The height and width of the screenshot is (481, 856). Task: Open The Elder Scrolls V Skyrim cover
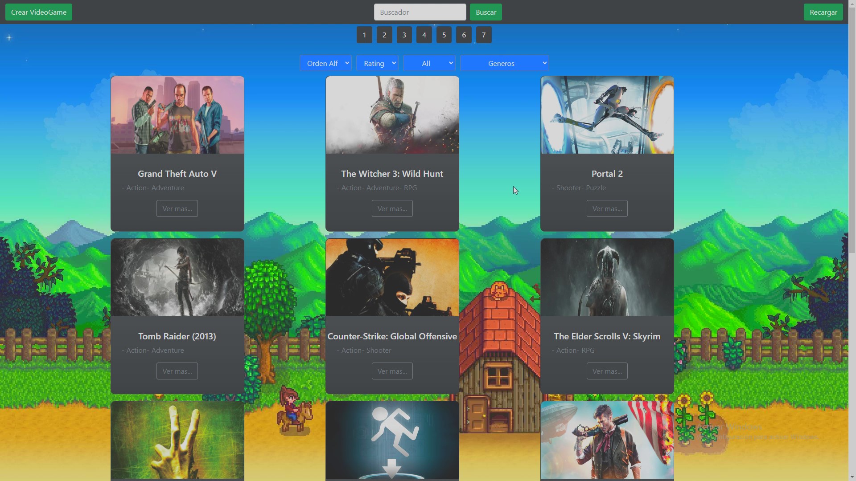tap(607, 277)
